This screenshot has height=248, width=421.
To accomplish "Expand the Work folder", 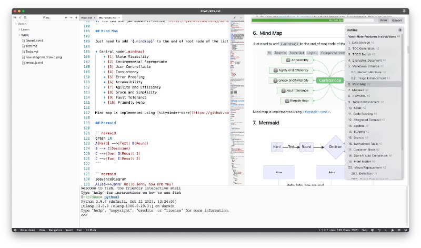I will pyautogui.click(x=19, y=35).
